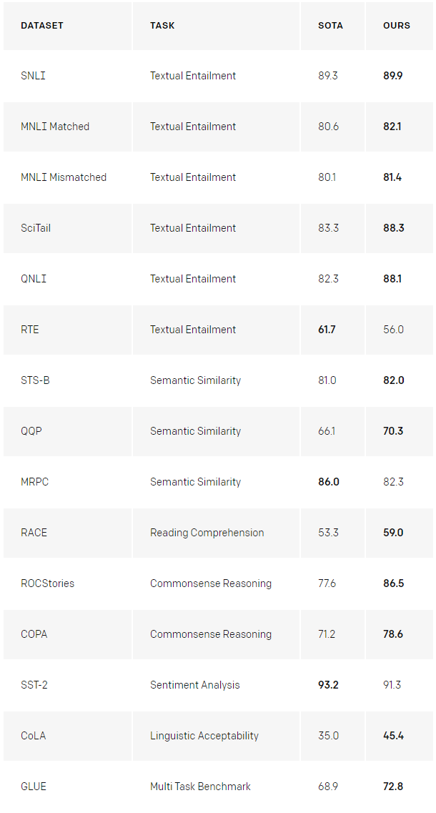The height and width of the screenshot is (813, 436).
Task: Click the TASK column header
Action: (162, 26)
